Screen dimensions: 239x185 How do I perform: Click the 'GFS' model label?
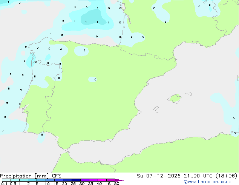coord(57,176)
